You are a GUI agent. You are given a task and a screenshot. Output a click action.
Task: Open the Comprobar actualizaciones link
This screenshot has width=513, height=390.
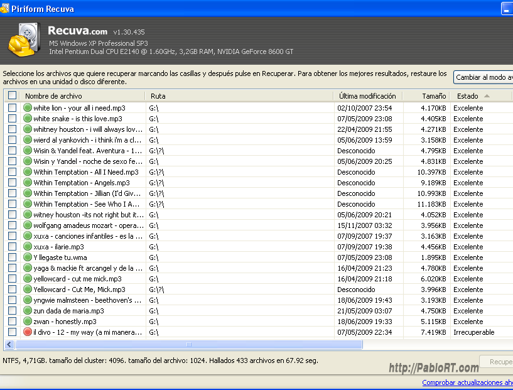(467, 382)
